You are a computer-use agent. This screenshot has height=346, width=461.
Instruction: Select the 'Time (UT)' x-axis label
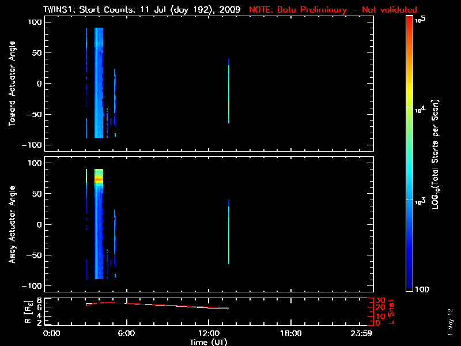[x=209, y=342]
